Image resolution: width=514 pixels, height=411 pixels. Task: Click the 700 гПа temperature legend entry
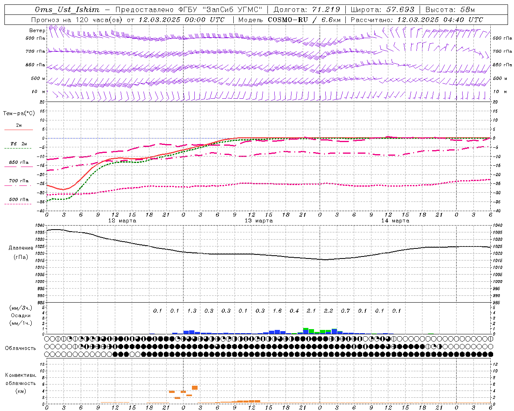[19, 181]
